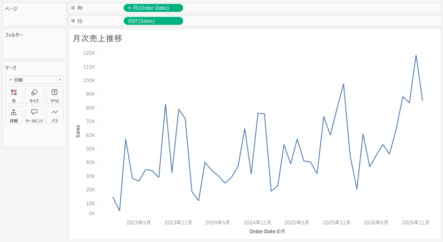The height and width of the screenshot is (242, 443).
Task: Click the 2026年11月 axis tick label
Action: 416,223
